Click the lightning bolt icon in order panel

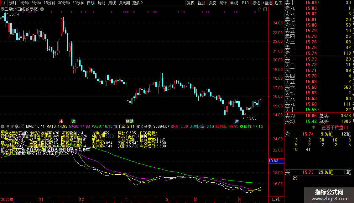coord(314,127)
